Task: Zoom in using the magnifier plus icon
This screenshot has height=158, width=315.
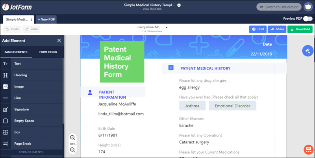Action: pyautogui.click(x=72, y=138)
